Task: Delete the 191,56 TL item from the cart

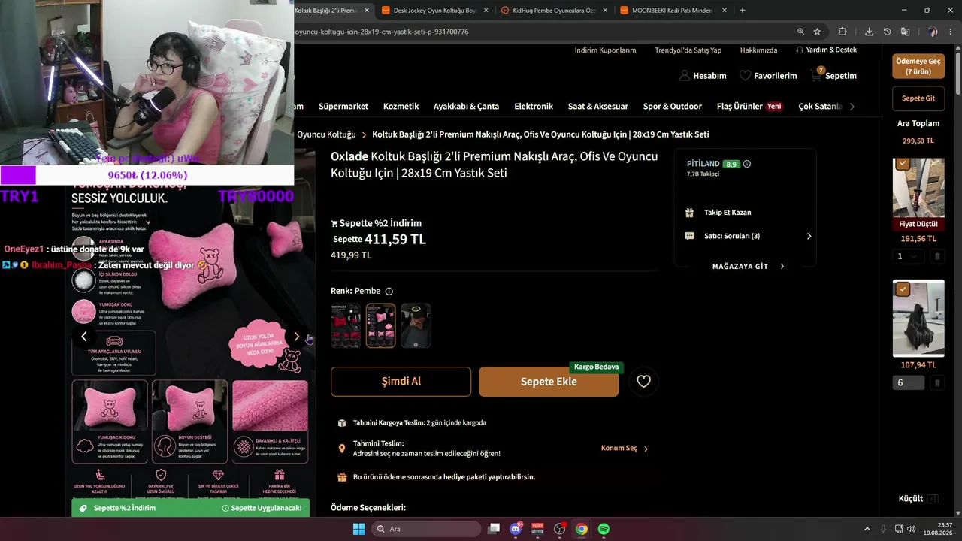Action: [x=936, y=257]
